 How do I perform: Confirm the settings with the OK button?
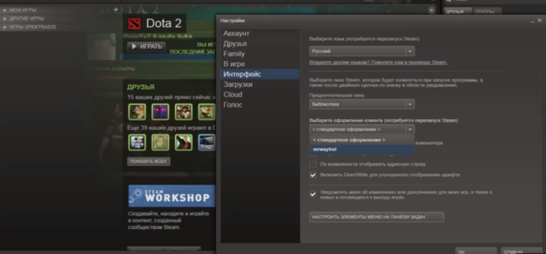(x=476, y=251)
